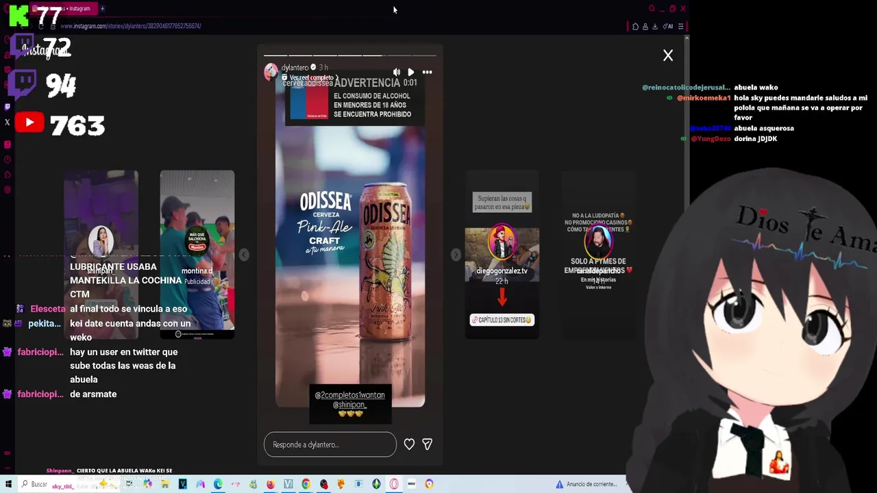Switch to Opera GX on the taskbar
Viewport: 877px width, 493px height.
click(x=394, y=484)
